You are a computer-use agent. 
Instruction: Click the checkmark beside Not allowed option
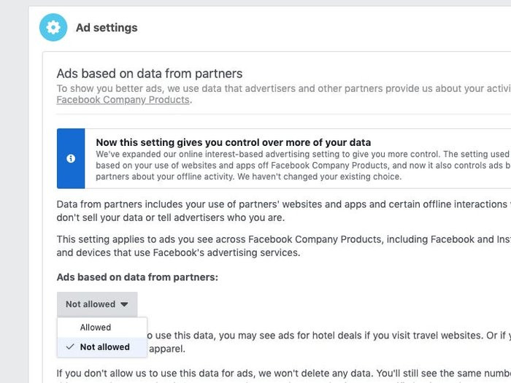tap(70, 347)
